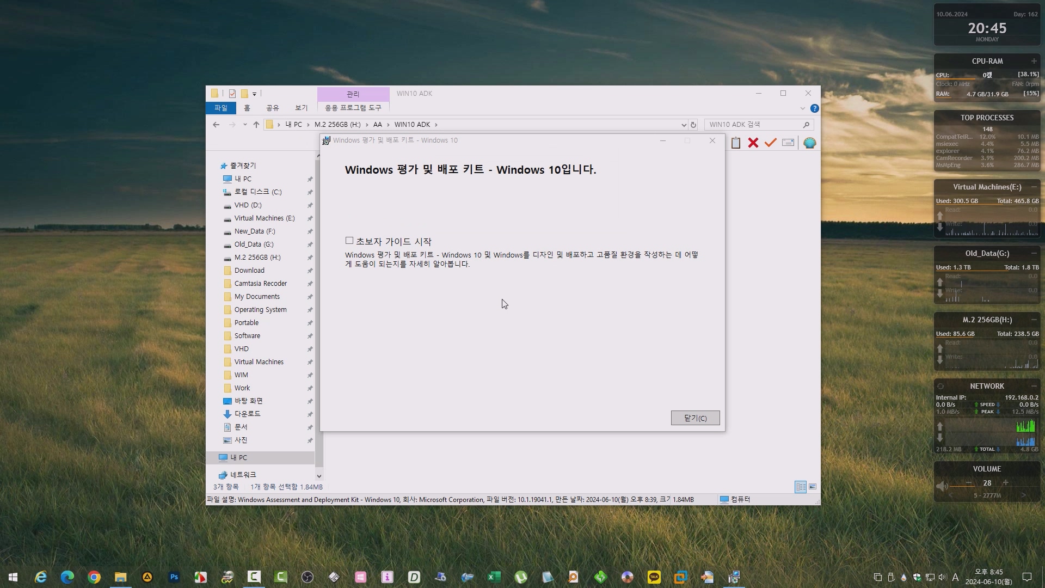Open the 파일 ribbon tab
1045x588 pixels.
(x=220, y=108)
